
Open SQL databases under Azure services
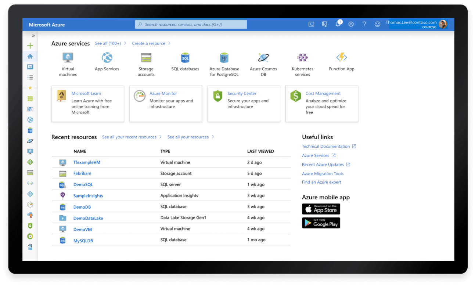coord(185,62)
